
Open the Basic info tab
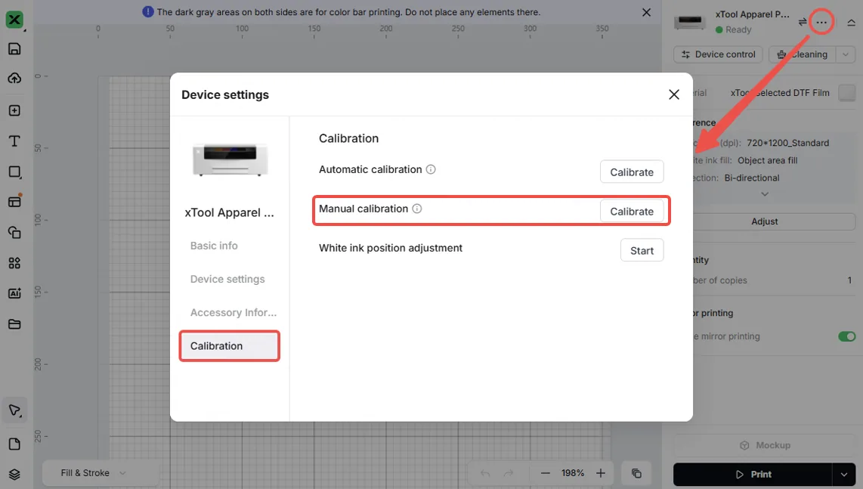[214, 246]
